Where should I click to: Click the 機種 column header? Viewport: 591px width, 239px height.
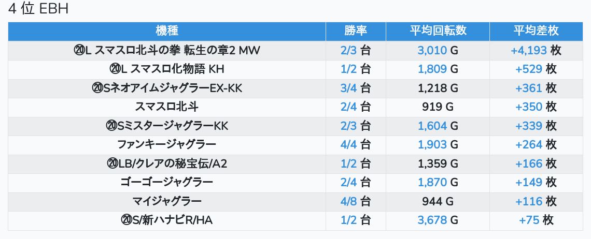tap(167, 31)
